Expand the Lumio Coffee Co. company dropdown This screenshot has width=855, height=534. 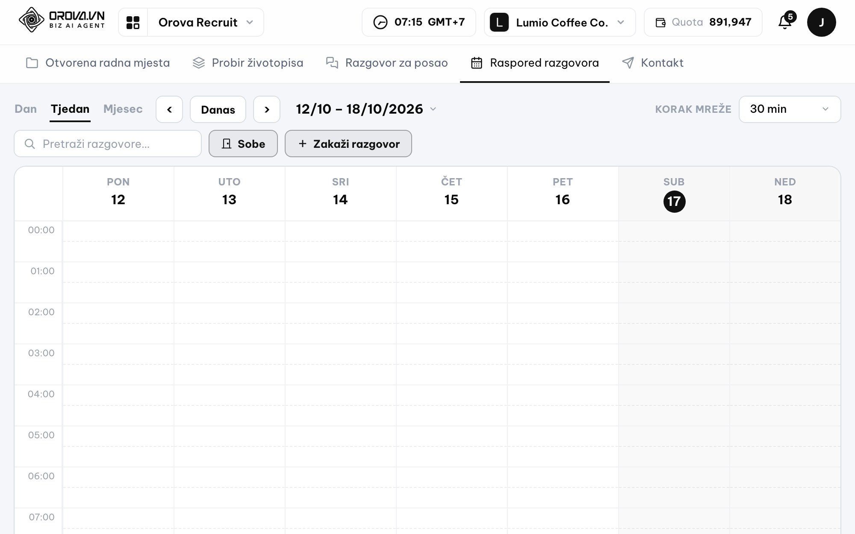[x=560, y=22]
